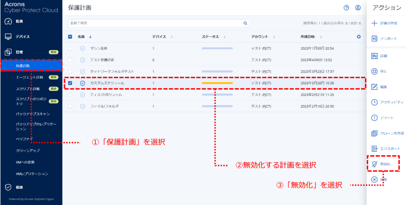The image size is (406, 205).
Task: Open the アクティビティ clock icon
Action: click(374, 102)
